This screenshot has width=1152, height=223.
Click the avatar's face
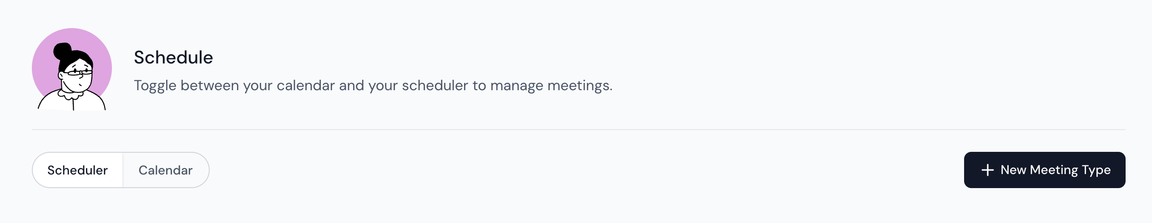(x=77, y=79)
